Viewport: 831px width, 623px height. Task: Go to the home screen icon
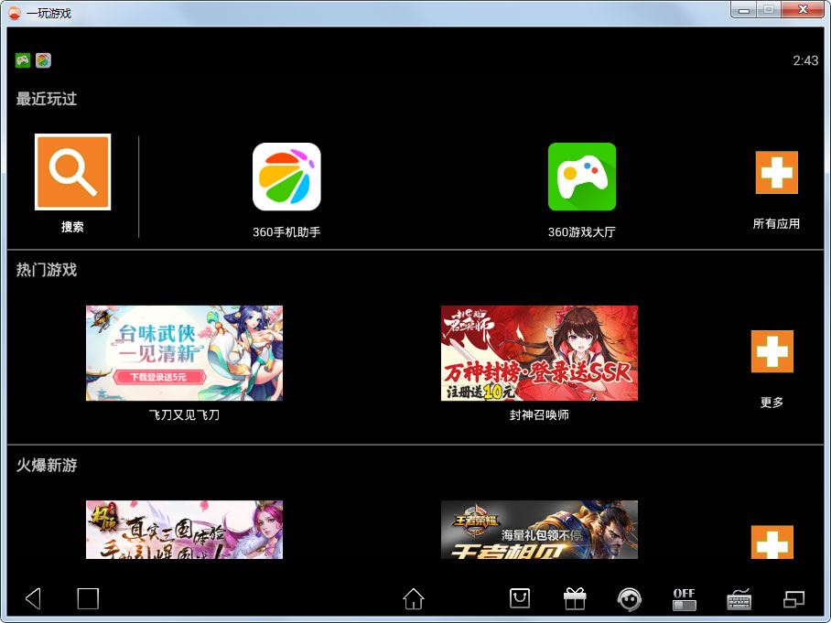[x=414, y=598]
